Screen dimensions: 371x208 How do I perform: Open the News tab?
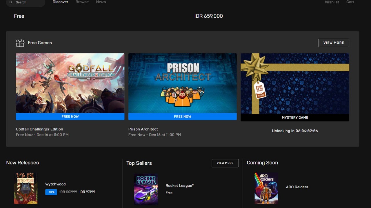coord(101,2)
